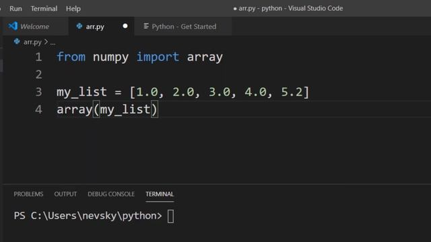Click line number 1 in the gutter
431x242 pixels.
(x=38, y=57)
